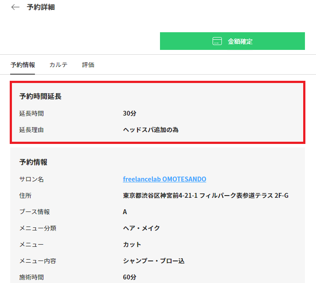Screen dimensions: 316x283
Task: Select the シャンプー・ブロー込 menu content text
Action: (153, 261)
